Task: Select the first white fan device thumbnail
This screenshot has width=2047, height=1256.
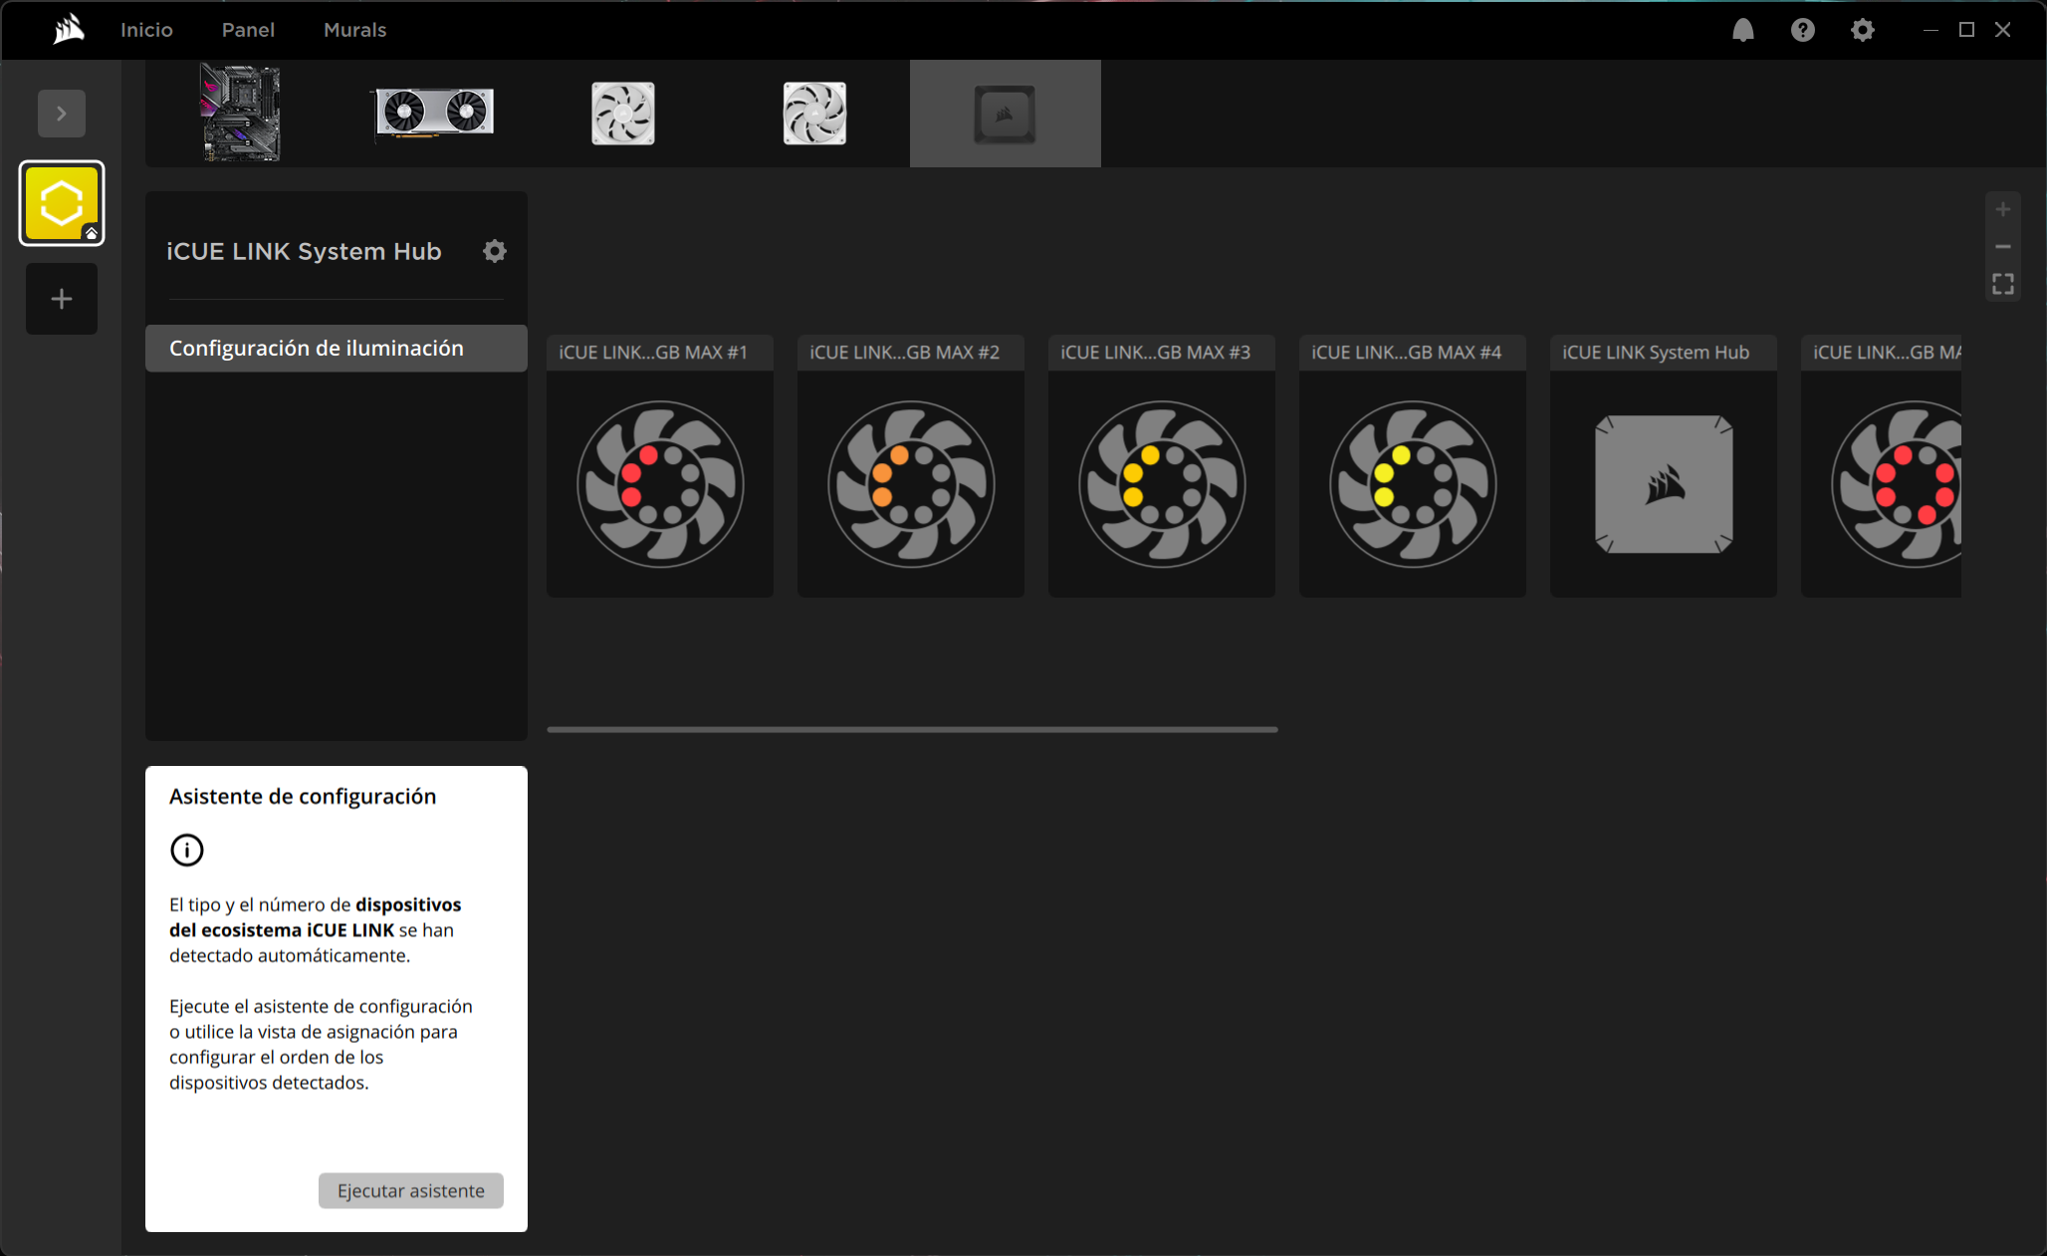Action: pyautogui.click(x=623, y=113)
